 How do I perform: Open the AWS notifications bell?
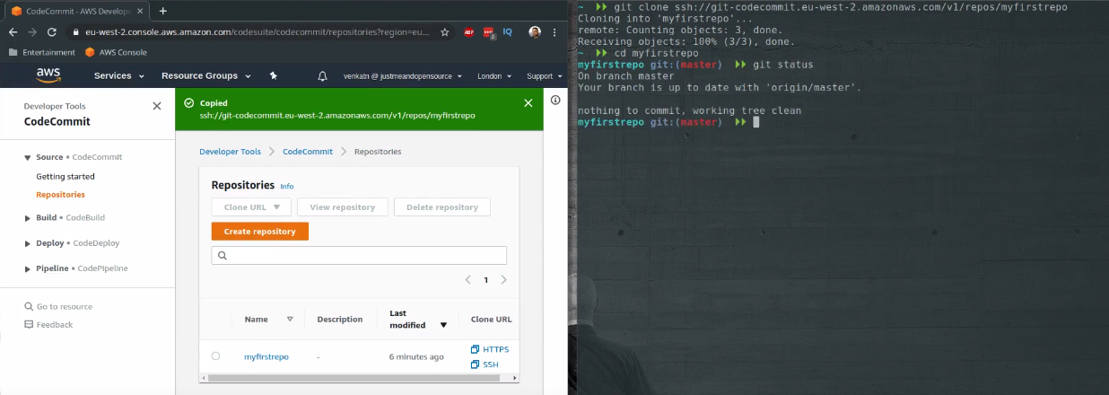click(x=322, y=76)
